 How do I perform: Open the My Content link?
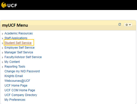[12, 62]
